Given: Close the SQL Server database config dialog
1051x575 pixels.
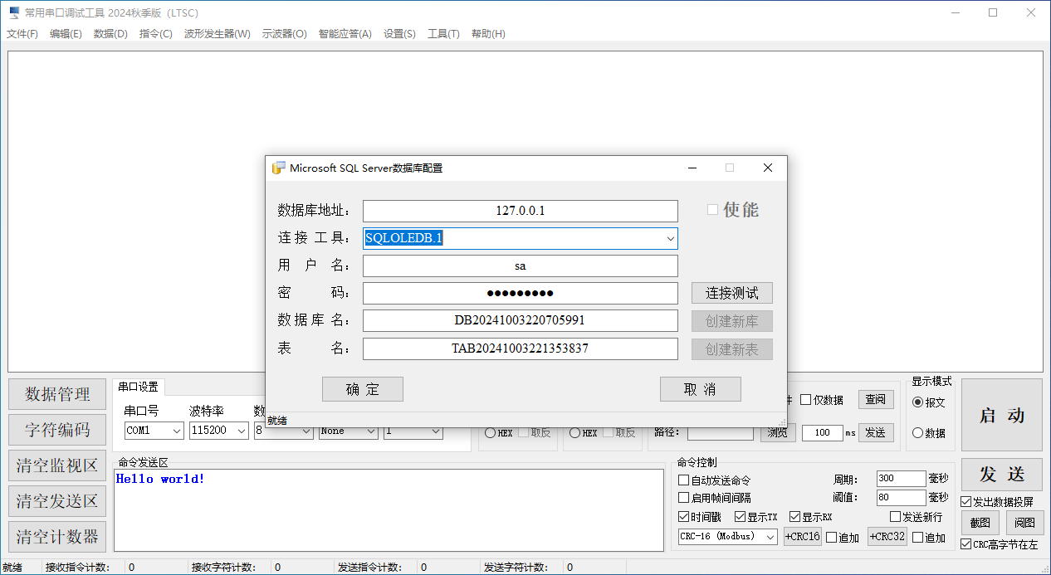Looking at the screenshot, I should point(768,168).
